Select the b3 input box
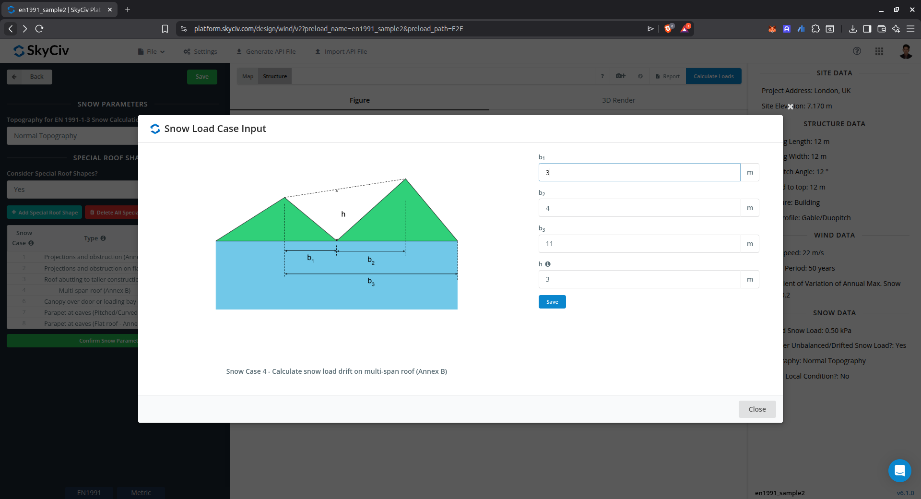The image size is (921, 499). 639,244
